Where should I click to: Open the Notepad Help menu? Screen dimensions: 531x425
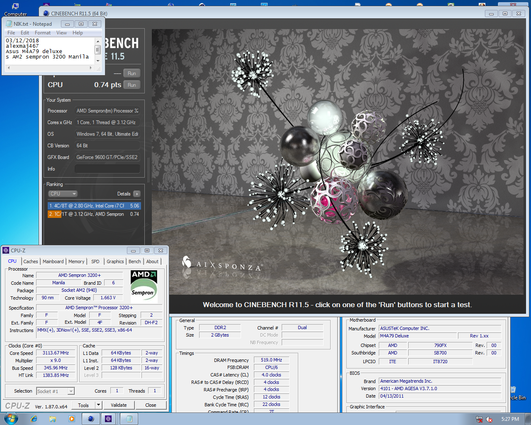click(78, 33)
